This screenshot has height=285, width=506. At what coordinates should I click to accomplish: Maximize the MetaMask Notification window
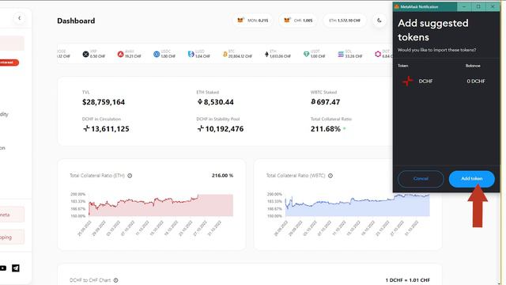[478, 6]
